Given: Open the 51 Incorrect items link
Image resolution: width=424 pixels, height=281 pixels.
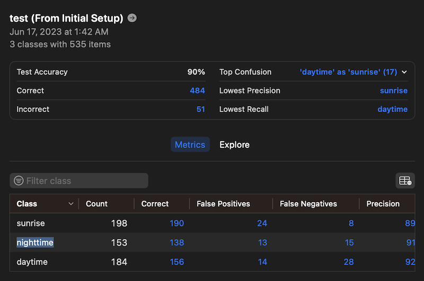Looking at the screenshot, I should click(200, 109).
